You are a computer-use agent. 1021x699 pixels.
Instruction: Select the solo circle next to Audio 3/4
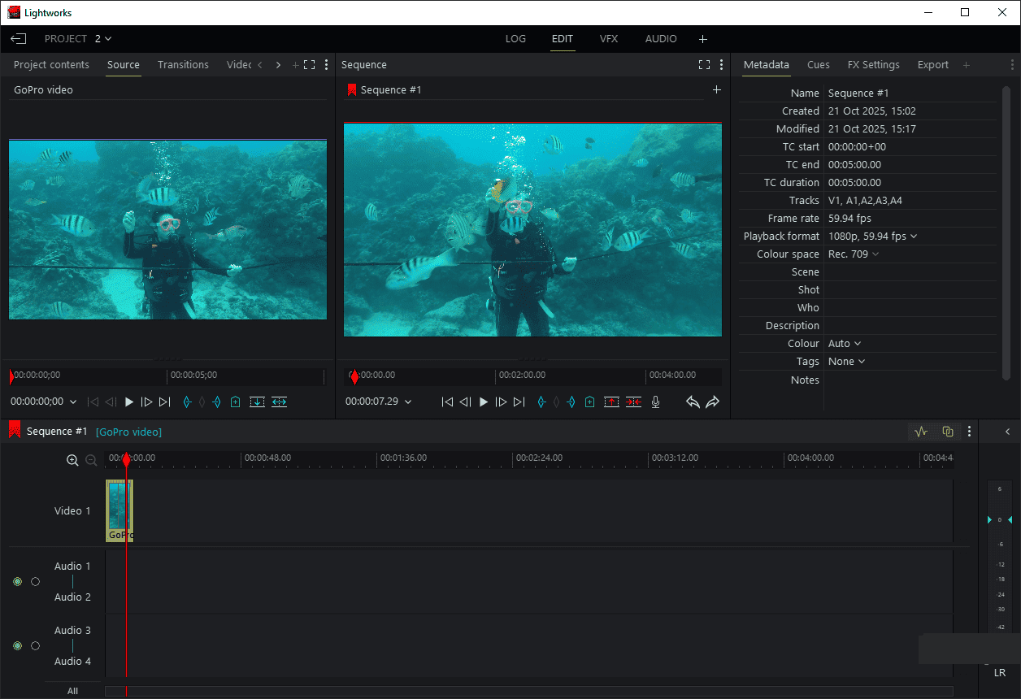[36, 645]
